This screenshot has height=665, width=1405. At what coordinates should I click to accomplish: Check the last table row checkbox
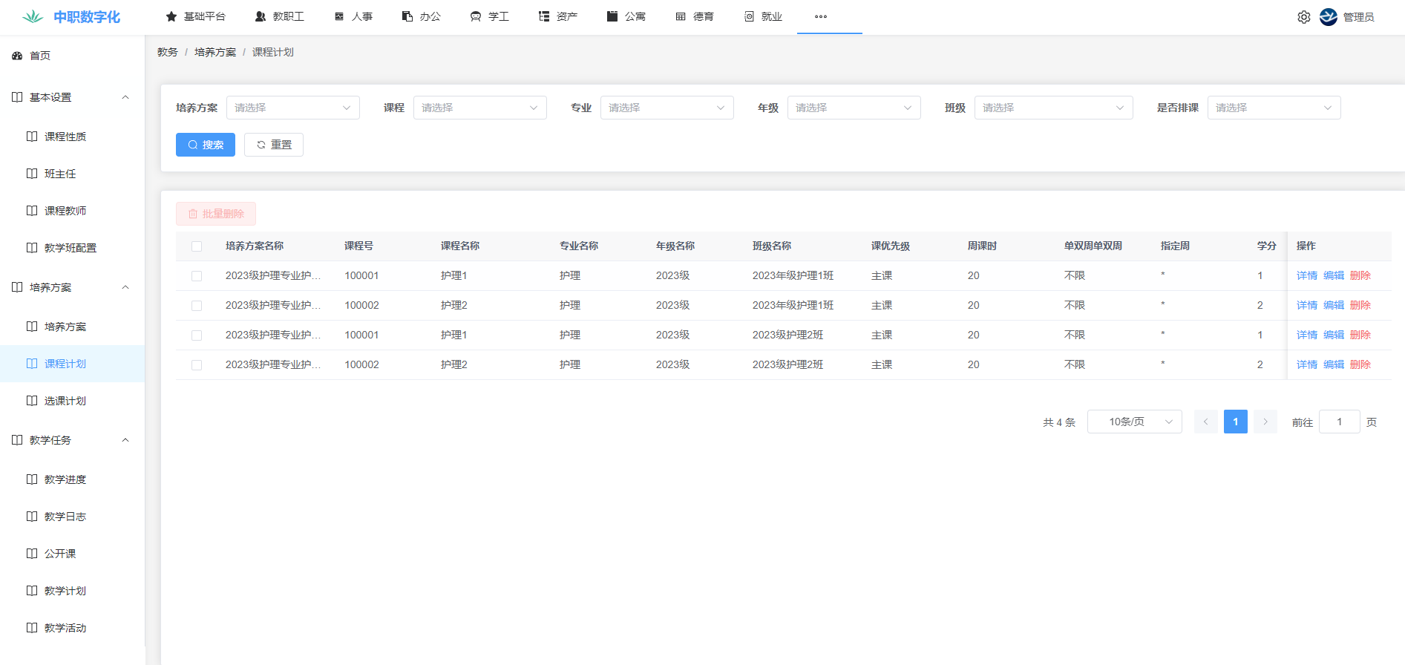tap(197, 365)
